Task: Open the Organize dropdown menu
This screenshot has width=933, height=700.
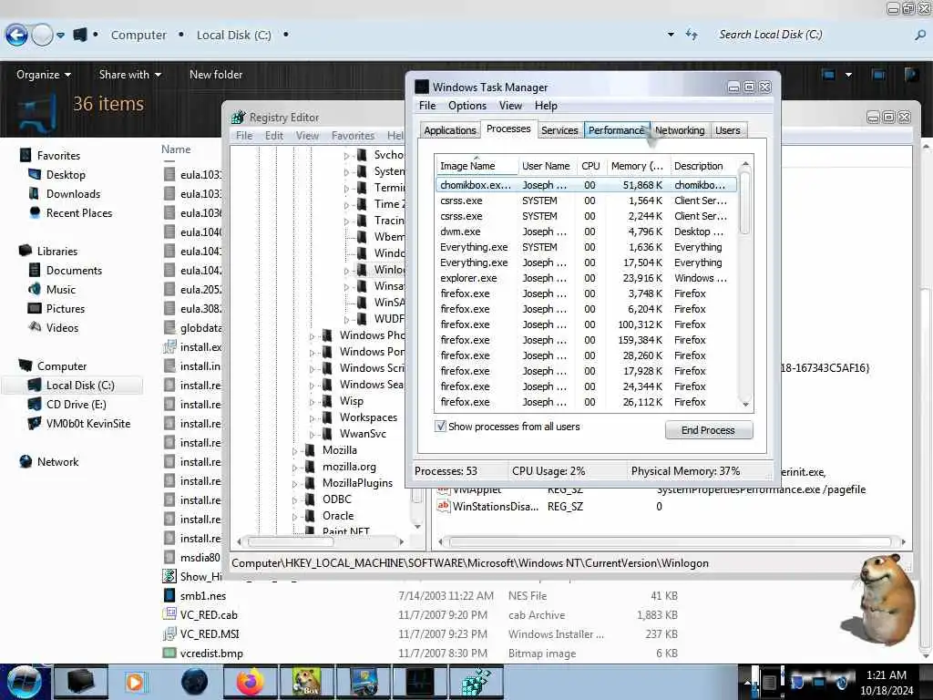Action: (x=44, y=75)
